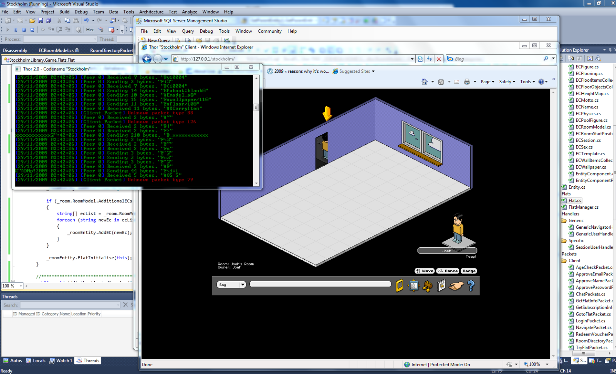Click blue question mark help in game
This screenshot has height=374, width=616.
click(x=471, y=285)
